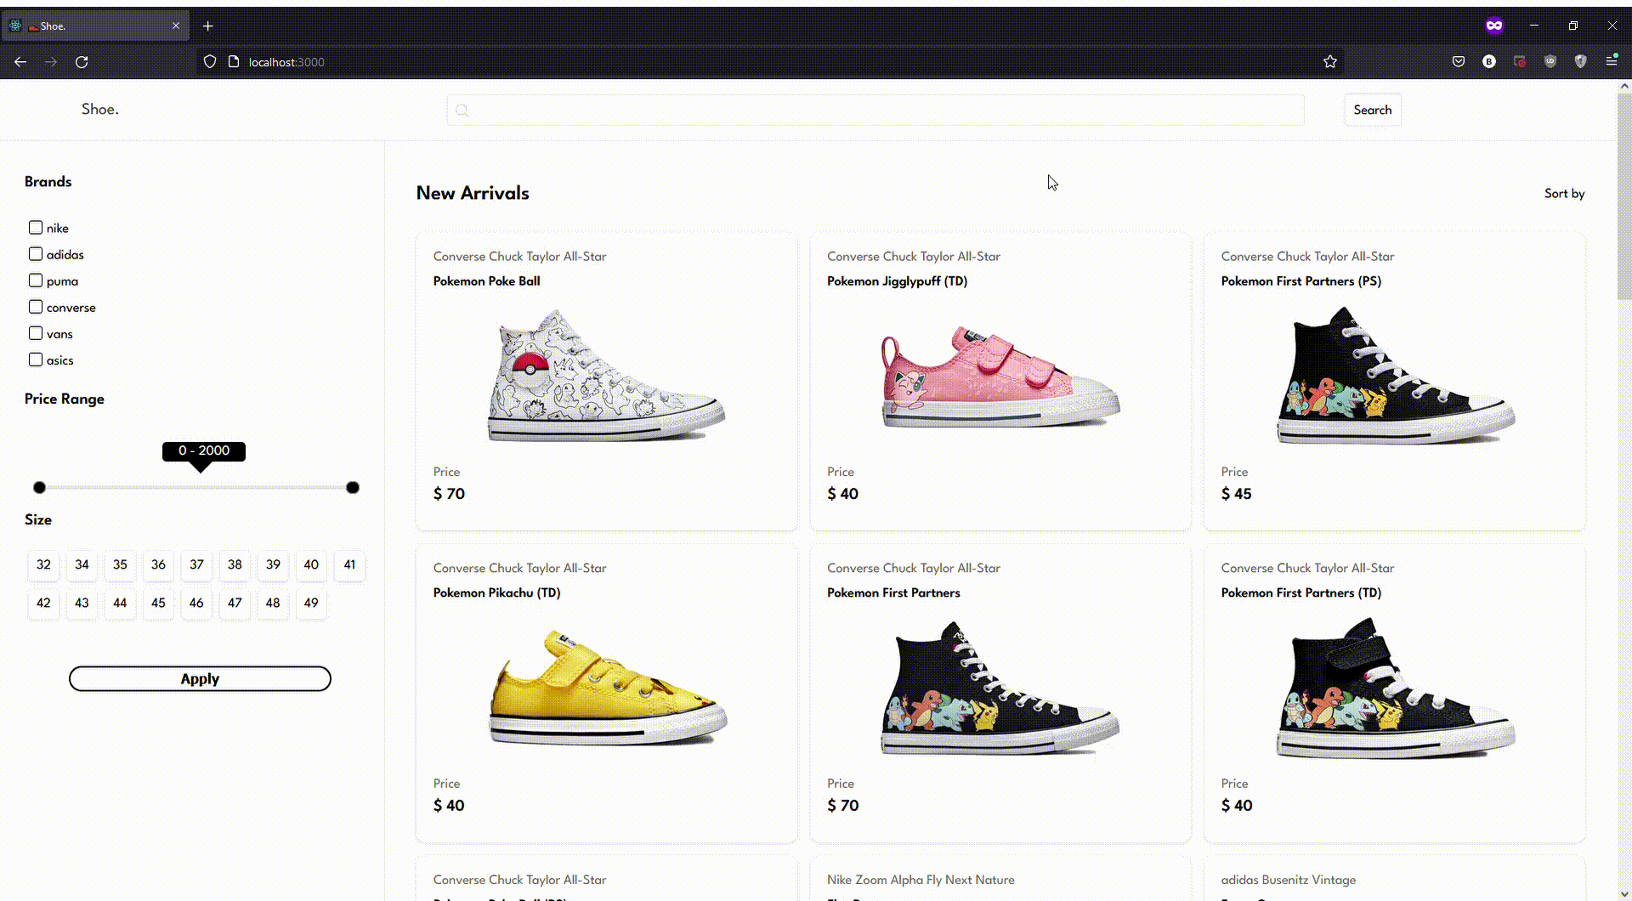Reload the current page
1632x901 pixels.
(x=82, y=61)
